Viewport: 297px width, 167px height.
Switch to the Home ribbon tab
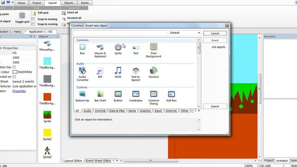(21, 3)
